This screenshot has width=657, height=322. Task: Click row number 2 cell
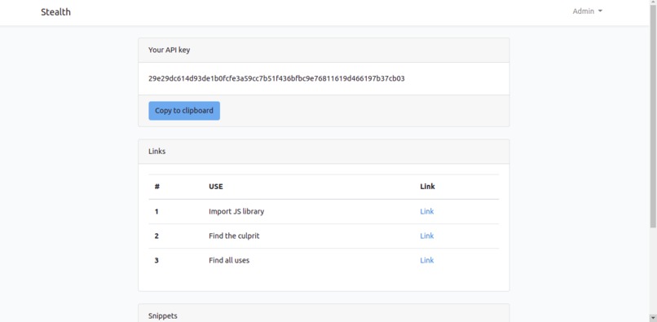coord(157,236)
